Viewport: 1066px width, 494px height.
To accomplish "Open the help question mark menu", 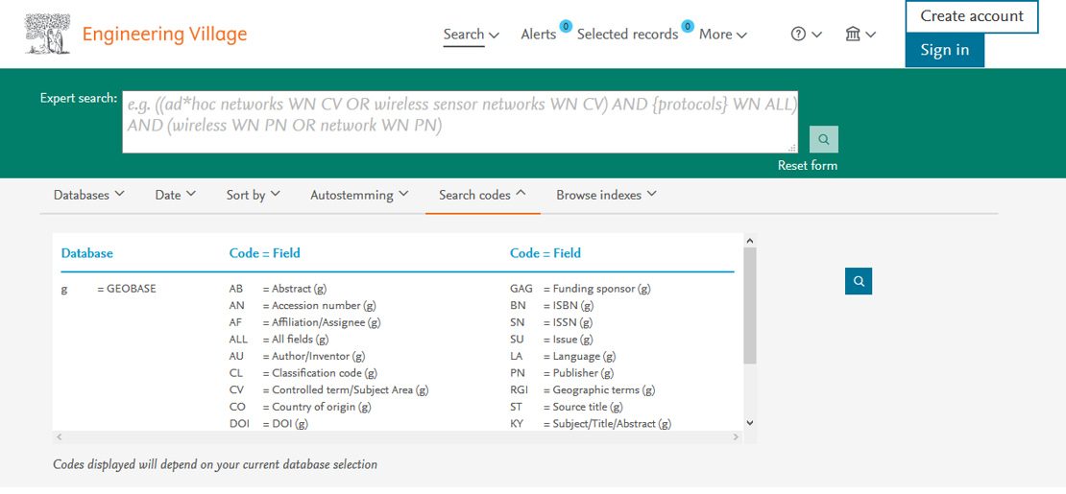I will pyautogui.click(x=807, y=34).
